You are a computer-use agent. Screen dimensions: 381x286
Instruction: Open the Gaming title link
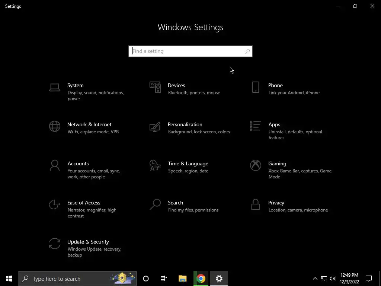(277, 164)
